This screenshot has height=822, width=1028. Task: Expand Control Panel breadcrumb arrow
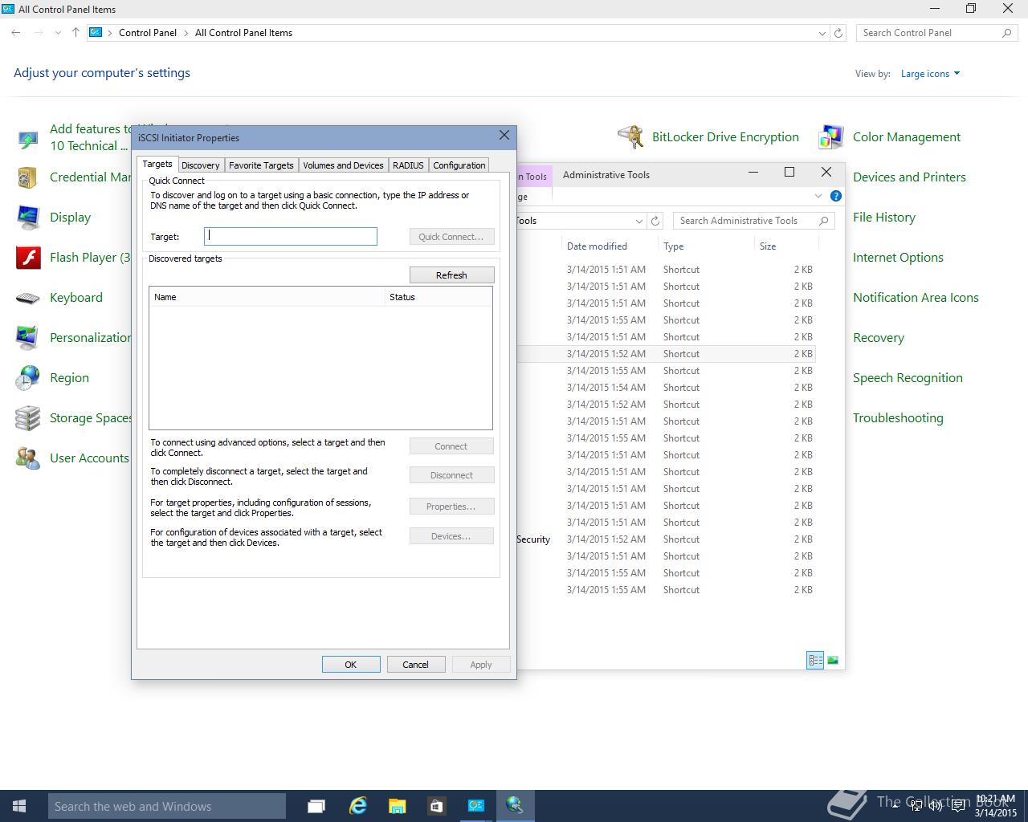[186, 33]
